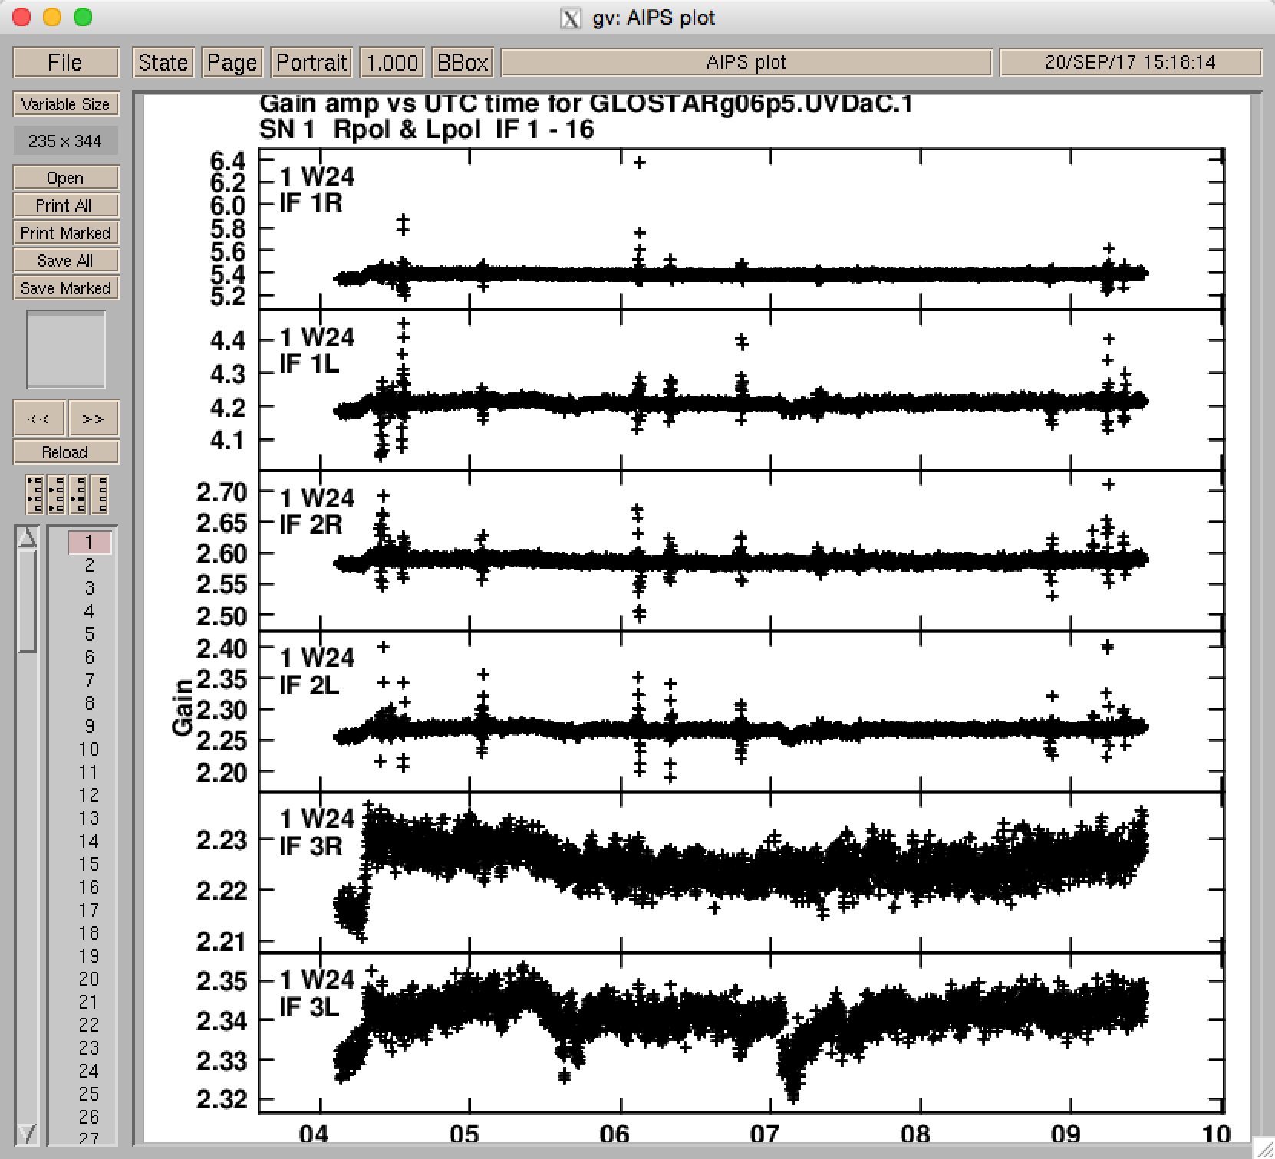This screenshot has height=1159, width=1275.
Task: Select page 19 in the page list
Action: coord(90,956)
